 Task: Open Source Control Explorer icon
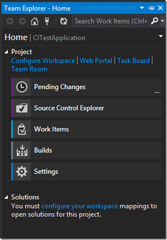[x=22, y=108]
